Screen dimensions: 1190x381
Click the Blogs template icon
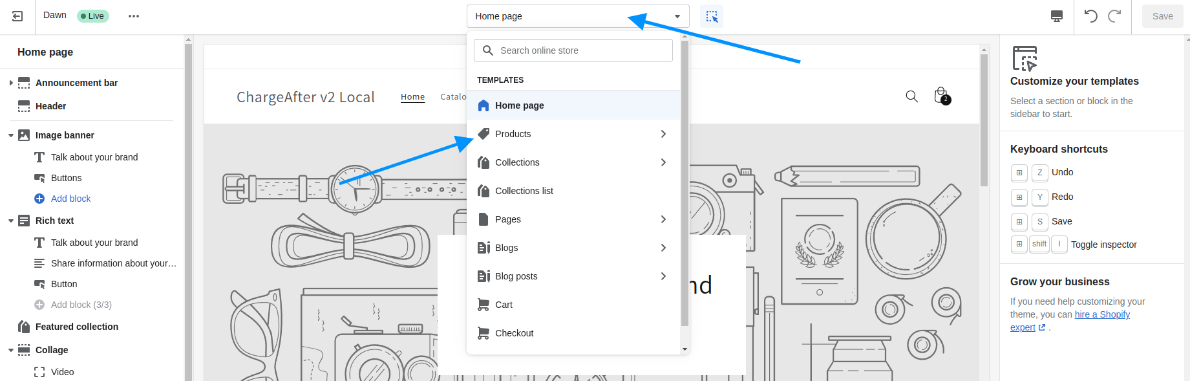[483, 248]
